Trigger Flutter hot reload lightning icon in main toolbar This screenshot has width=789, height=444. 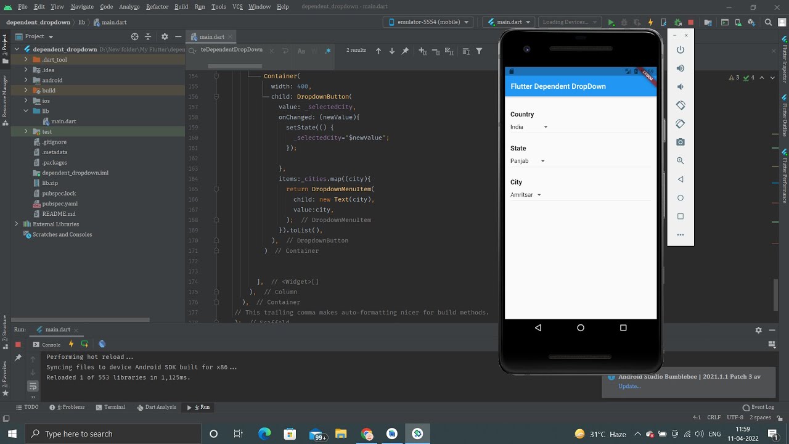coord(650,22)
